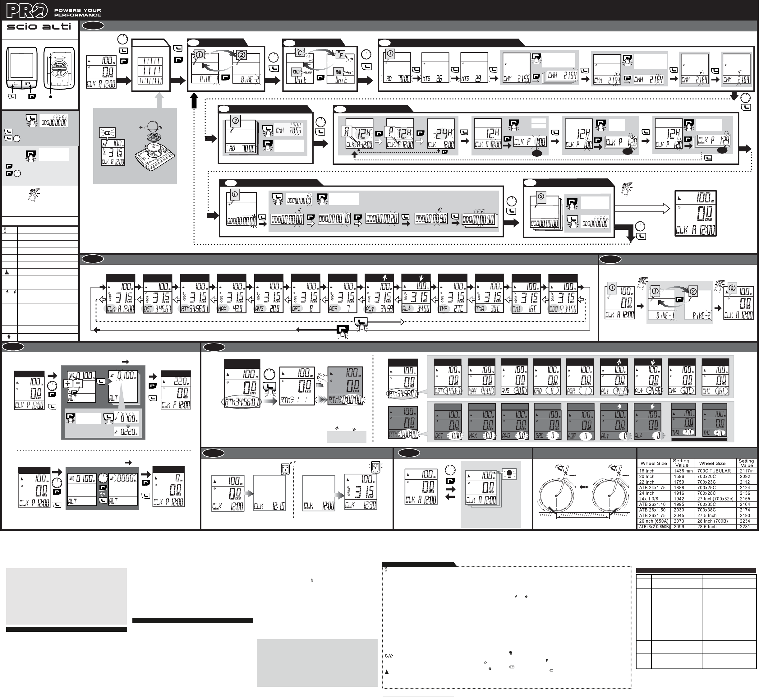The height and width of the screenshot is (697, 759).
Task: Click the "24H" clock format display
Action: pyautogui.click(x=441, y=134)
